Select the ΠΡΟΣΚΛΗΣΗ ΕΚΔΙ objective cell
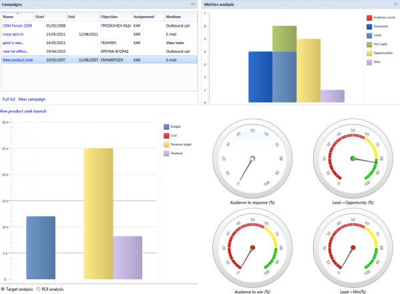Screen dimensions: 400x294 (x=116, y=26)
